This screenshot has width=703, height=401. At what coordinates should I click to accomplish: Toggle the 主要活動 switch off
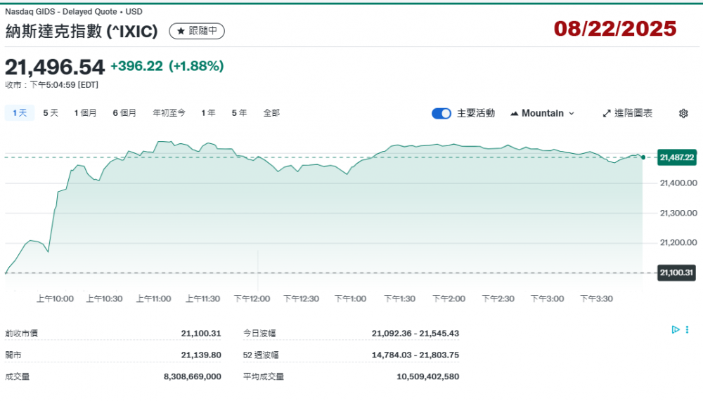[x=441, y=113]
